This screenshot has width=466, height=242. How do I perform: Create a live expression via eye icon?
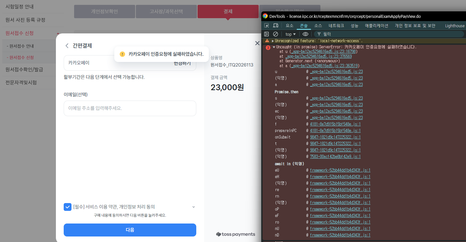point(305,34)
